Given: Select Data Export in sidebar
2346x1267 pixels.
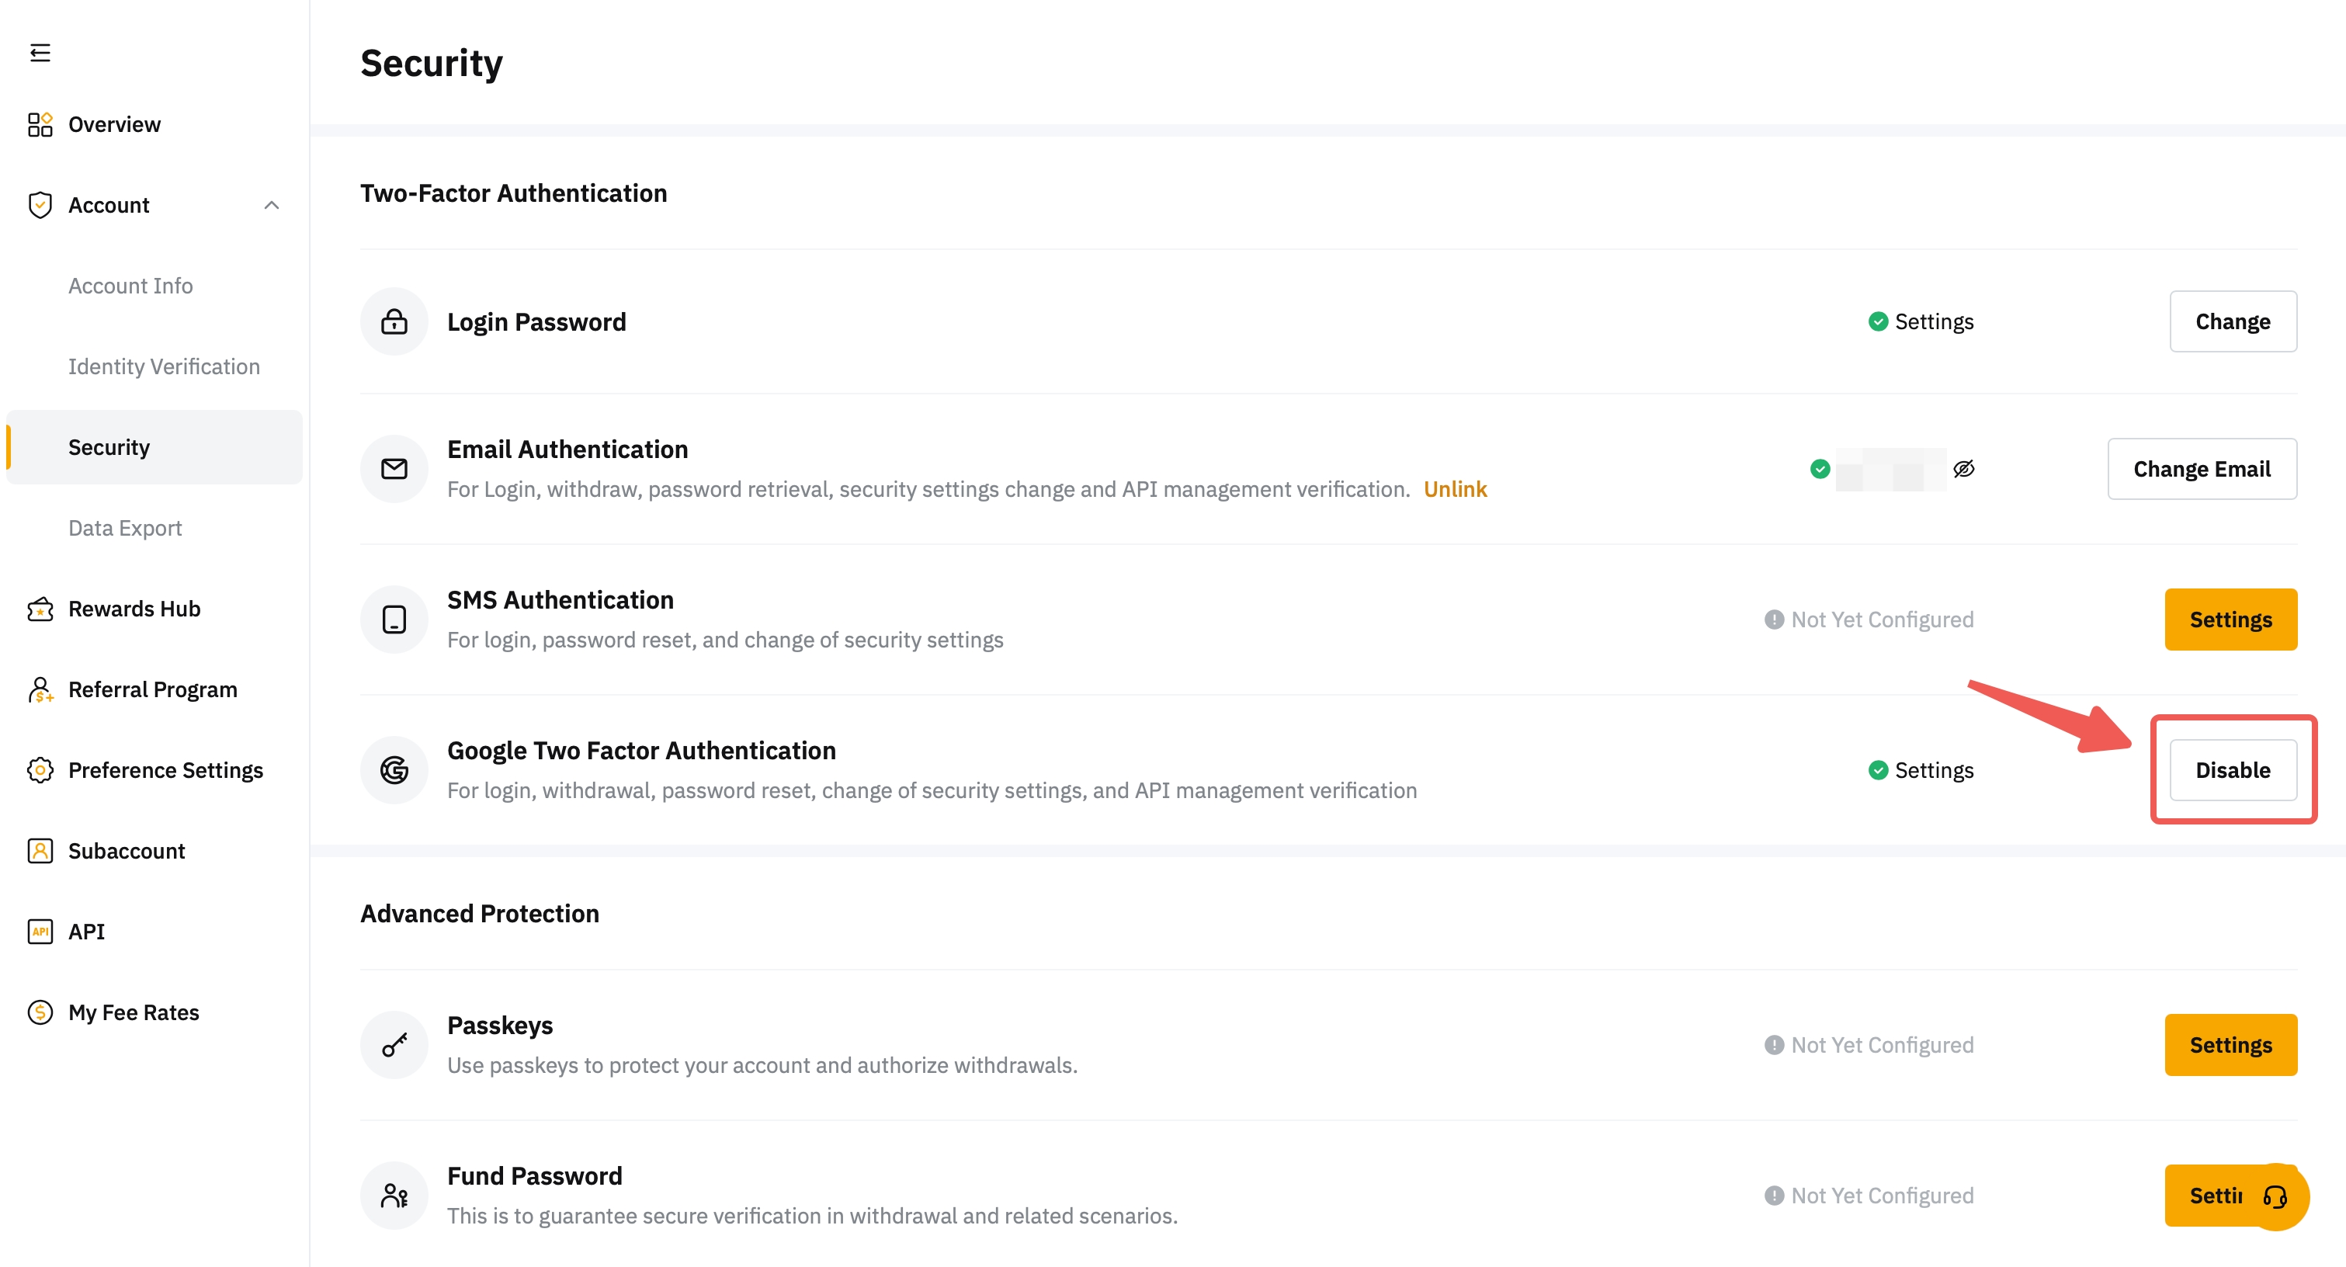Looking at the screenshot, I should coord(125,528).
